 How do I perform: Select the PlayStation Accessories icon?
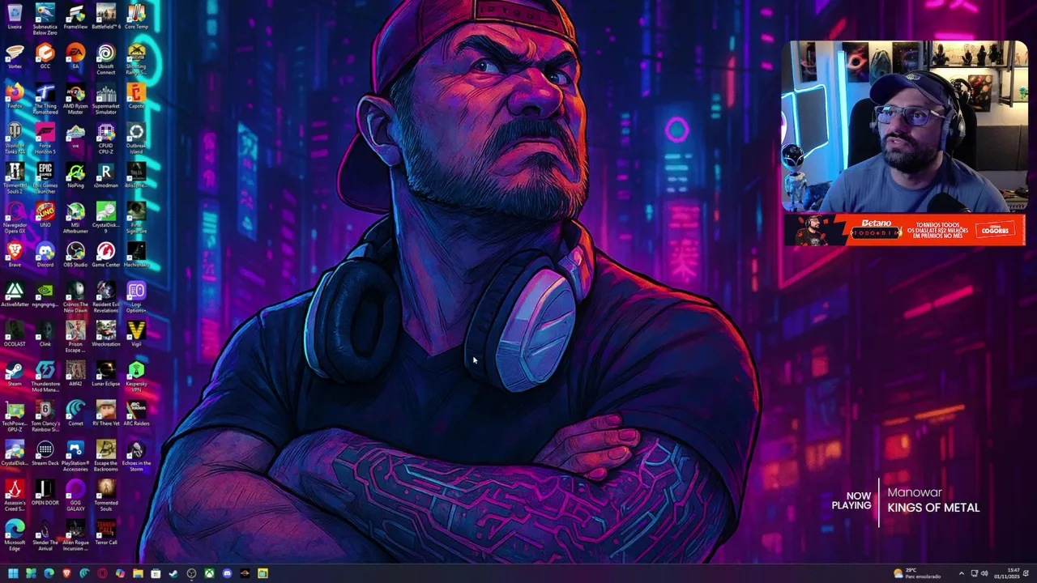point(75,455)
